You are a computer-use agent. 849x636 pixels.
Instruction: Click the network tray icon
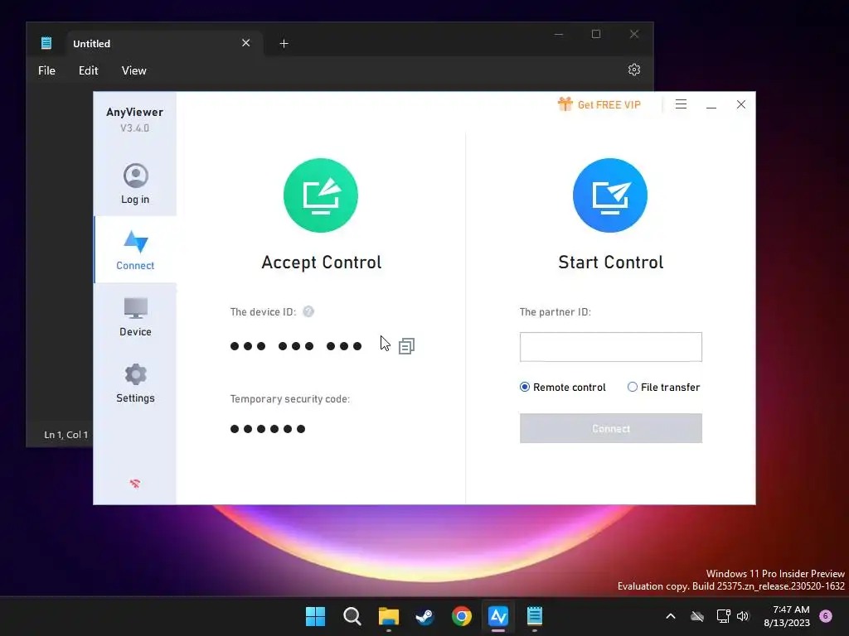[x=723, y=616]
